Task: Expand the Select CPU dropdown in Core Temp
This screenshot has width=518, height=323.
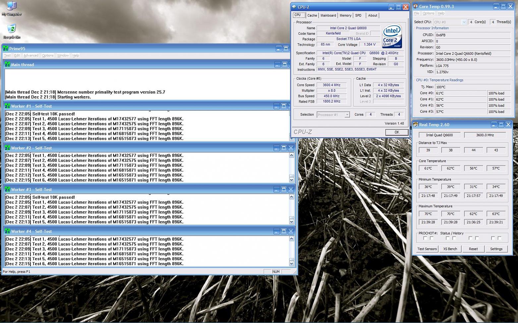Action: [464, 22]
